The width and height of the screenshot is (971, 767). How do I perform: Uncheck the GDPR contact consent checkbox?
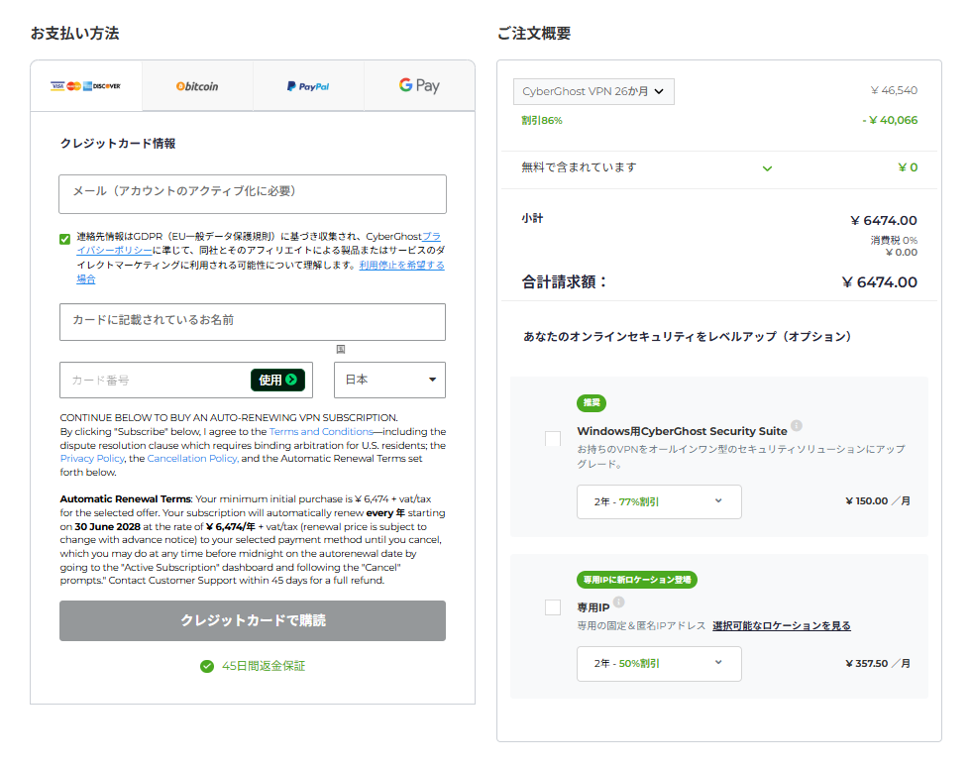click(x=65, y=239)
